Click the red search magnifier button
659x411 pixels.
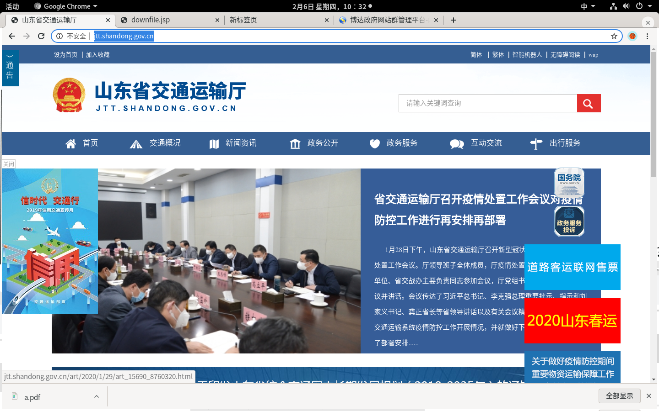coord(588,104)
